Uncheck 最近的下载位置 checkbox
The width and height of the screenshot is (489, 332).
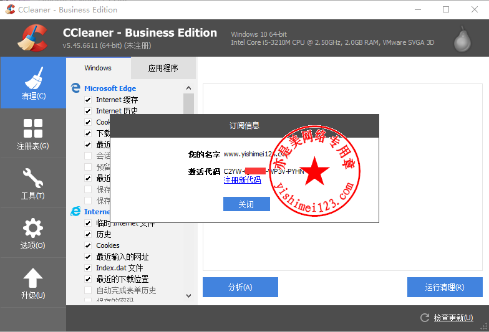(88, 279)
